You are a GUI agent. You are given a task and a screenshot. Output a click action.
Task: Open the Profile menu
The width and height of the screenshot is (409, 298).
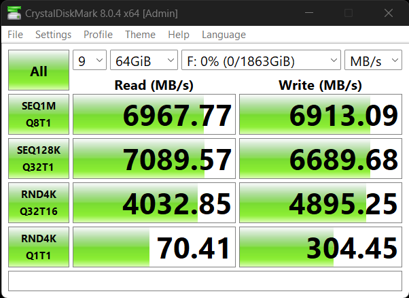(x=98, y=35)
